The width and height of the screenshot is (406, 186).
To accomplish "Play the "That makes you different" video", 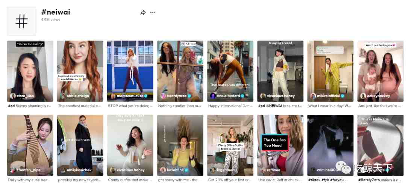I will 230,71.
